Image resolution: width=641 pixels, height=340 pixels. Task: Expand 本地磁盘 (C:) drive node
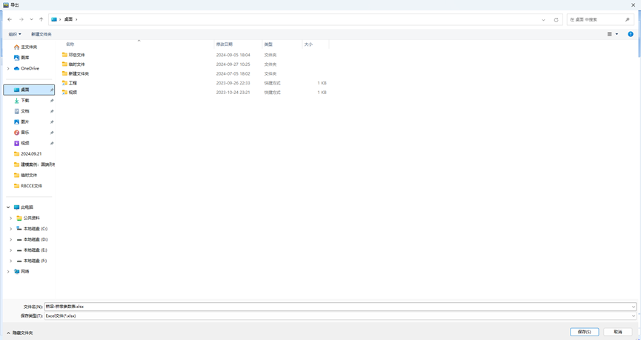pos(11,229)
